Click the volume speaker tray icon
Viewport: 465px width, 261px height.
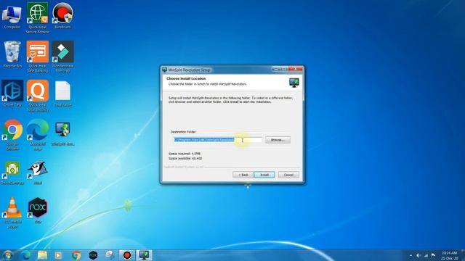[418, 255]
